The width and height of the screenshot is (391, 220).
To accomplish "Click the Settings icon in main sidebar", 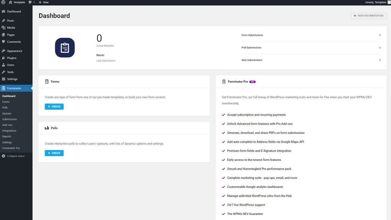I will [3, 79].
